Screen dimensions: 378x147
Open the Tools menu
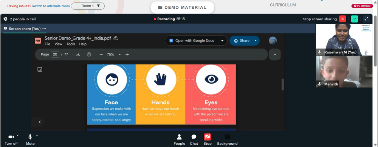pyautogui.click(x=71, y=44)
